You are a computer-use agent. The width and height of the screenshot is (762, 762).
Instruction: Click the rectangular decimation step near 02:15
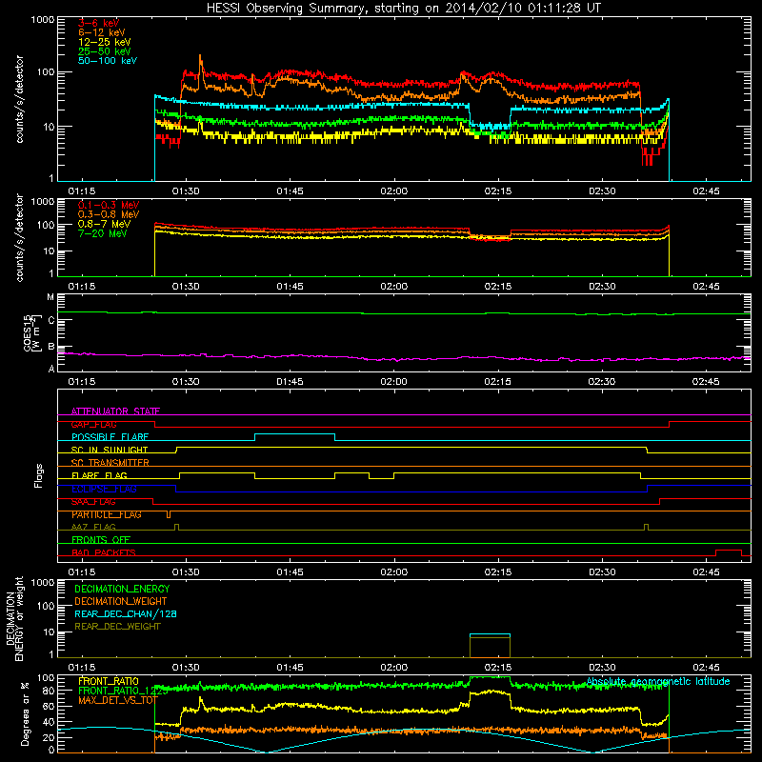(490, 646)
